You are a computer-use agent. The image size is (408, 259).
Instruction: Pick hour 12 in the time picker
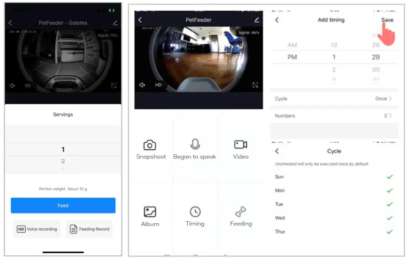click(334, 45)
